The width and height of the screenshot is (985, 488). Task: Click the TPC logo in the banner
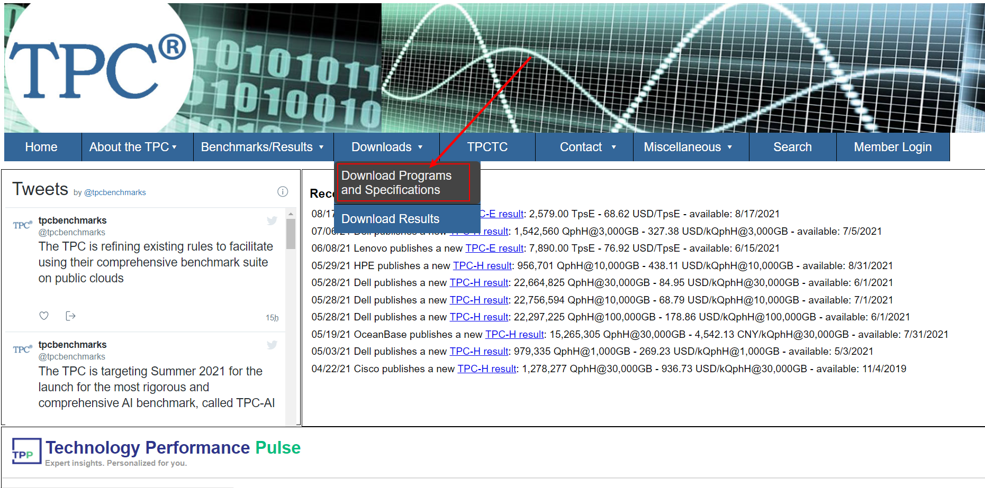pyautogui.click(x=98, y=69)
